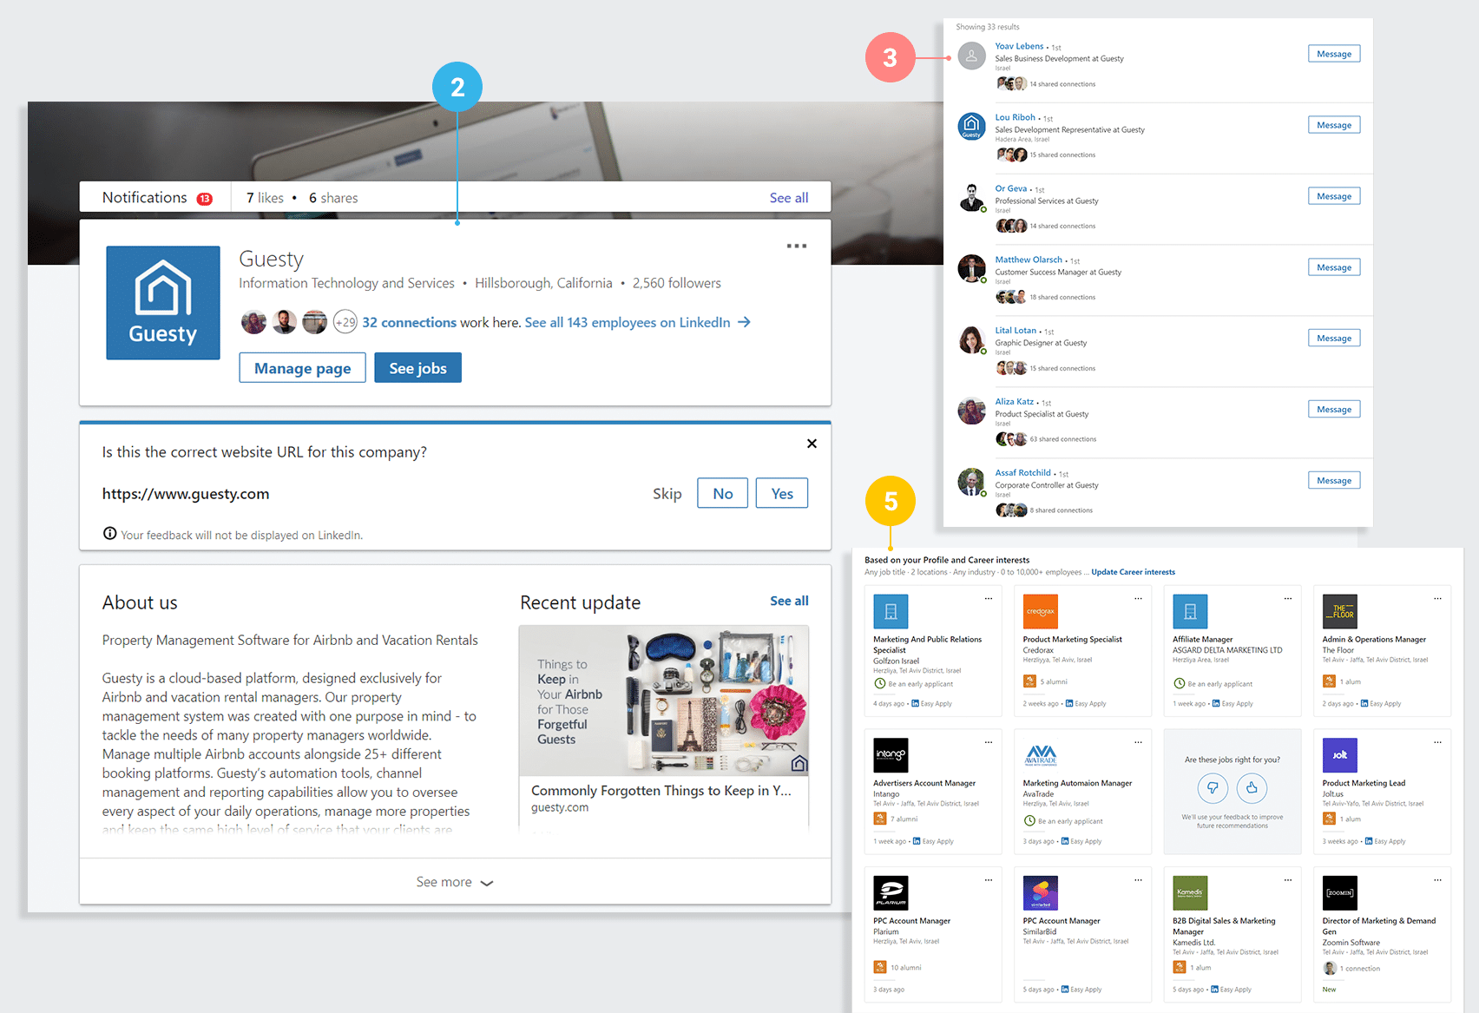1479x1013 pixels.
Task: Skip the website URL question
Action: point(667,494)
